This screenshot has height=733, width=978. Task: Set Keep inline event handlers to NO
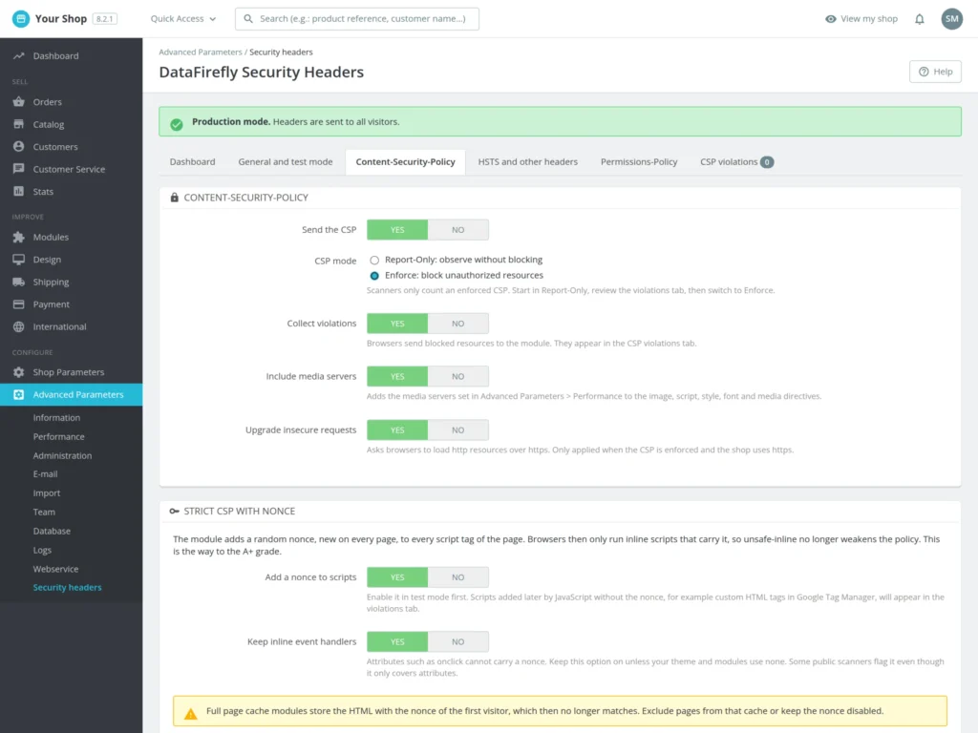pyautogui.click(x=457, y=642)
